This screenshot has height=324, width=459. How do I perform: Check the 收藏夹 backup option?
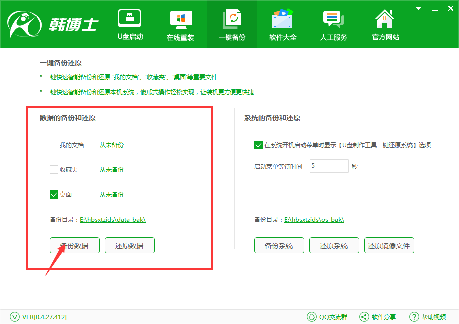coord(54,169)
